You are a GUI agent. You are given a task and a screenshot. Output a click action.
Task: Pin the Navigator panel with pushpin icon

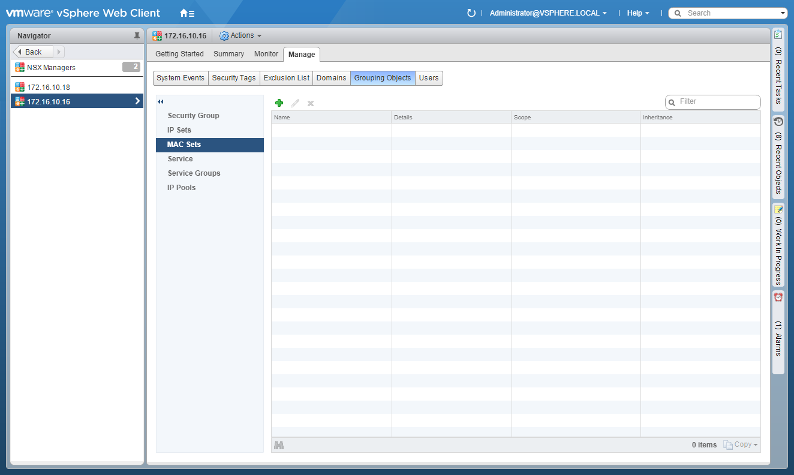point(137,36)
